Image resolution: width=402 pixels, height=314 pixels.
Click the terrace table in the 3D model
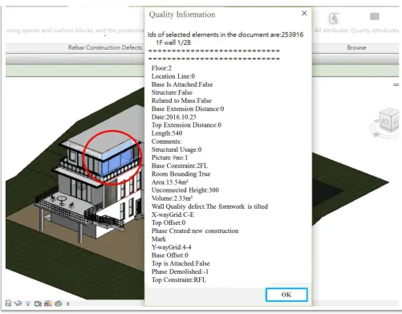(x=62, y=200)
